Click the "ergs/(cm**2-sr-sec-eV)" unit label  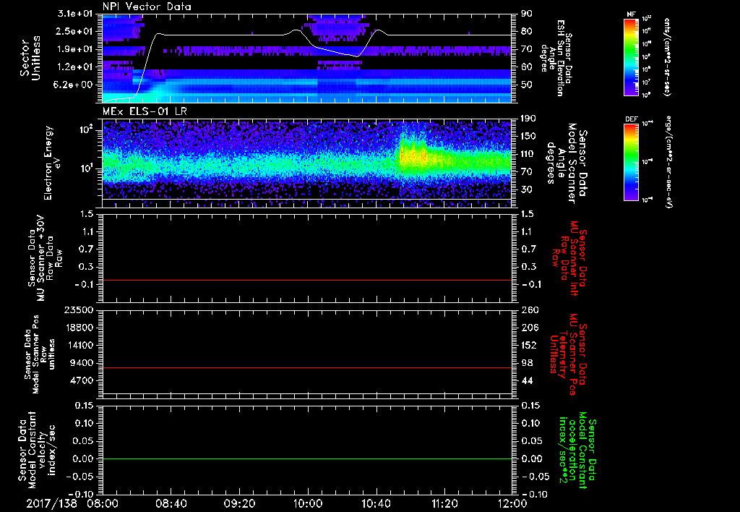click(x=668, y=163)
